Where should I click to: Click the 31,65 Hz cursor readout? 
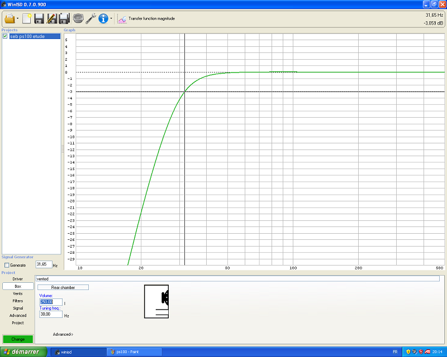(434, 15)
